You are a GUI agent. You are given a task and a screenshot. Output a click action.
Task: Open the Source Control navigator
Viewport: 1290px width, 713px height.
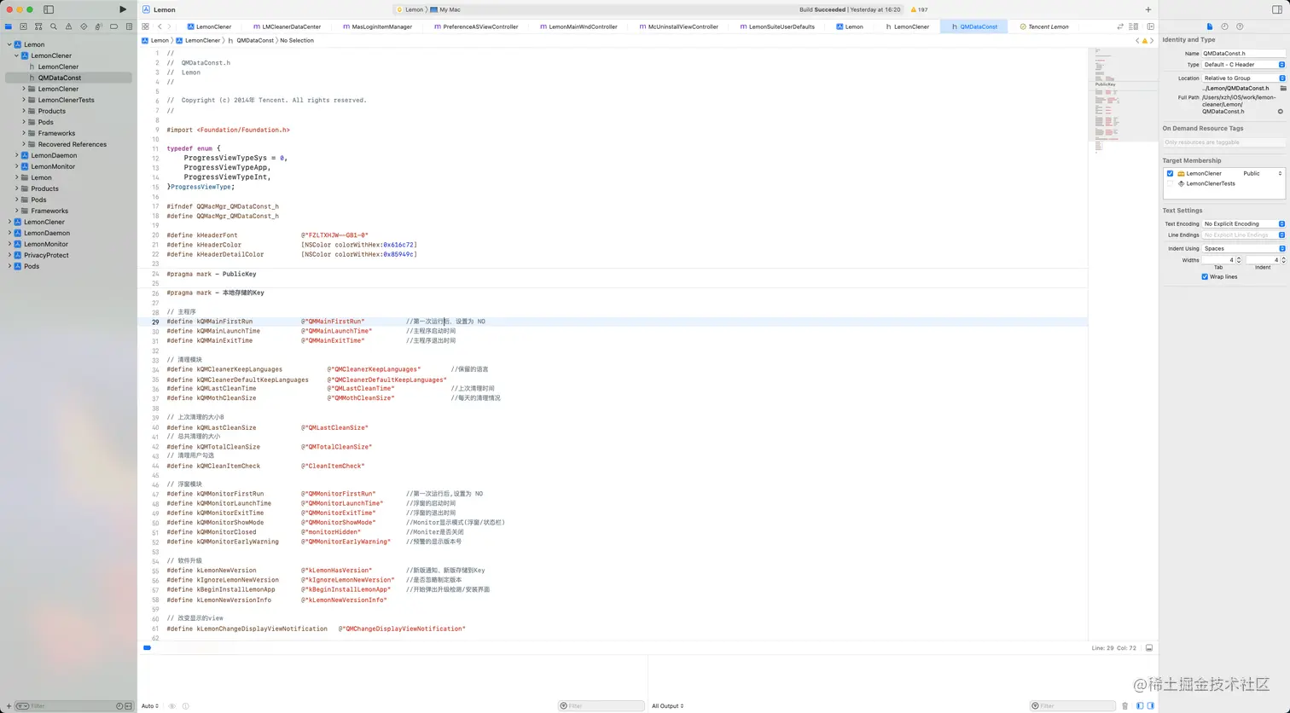coord(23,26)
